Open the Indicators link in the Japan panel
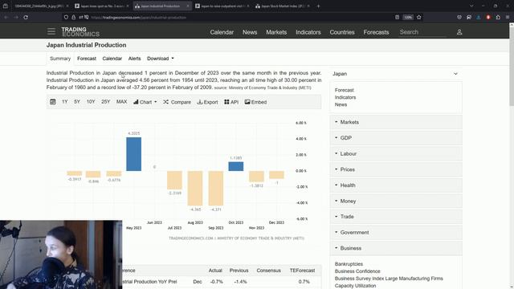Screen dimensions: 514x289 (345, 97)
